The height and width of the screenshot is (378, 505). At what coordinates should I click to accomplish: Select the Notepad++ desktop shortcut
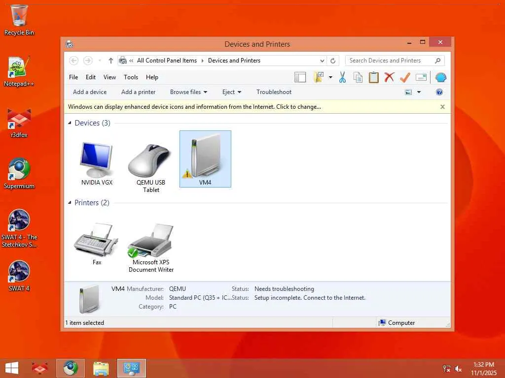pos(19,71)
